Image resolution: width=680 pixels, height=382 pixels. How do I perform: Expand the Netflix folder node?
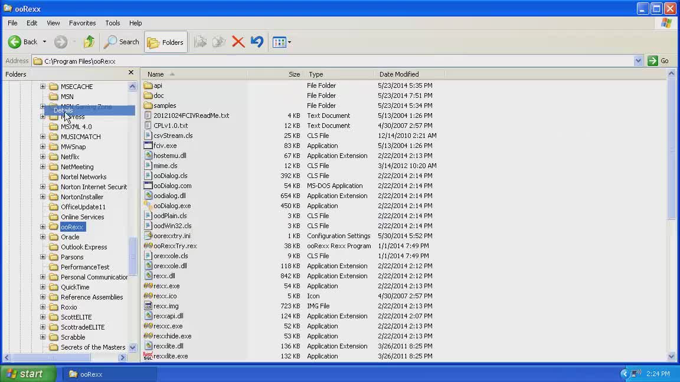tap(42, 157)
